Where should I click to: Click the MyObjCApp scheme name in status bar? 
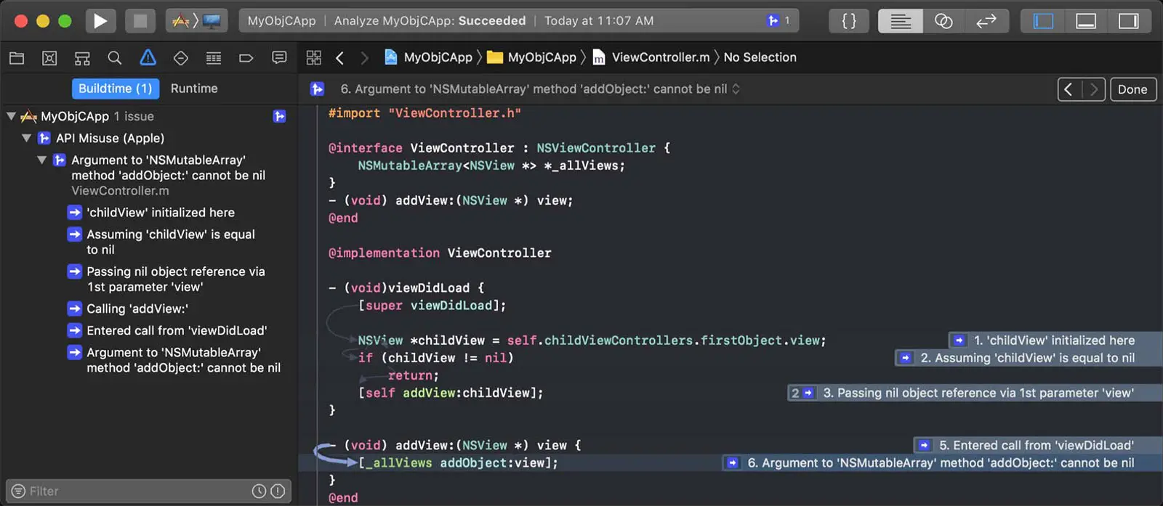pyautogui.click(x=281, y=21)
